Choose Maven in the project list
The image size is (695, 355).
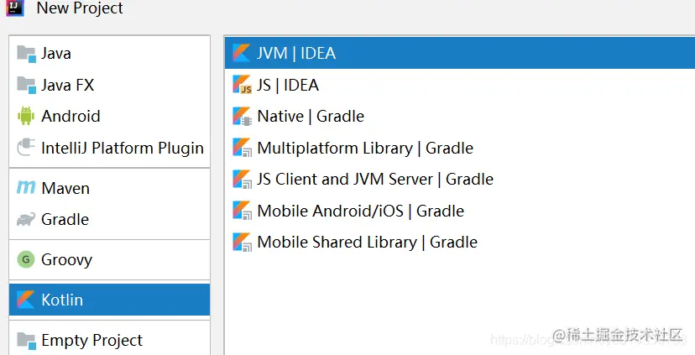coord(65,188)
